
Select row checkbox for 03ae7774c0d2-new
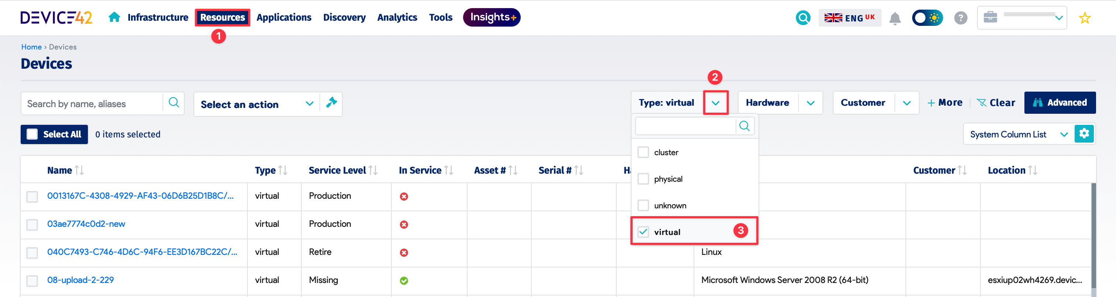32,225
